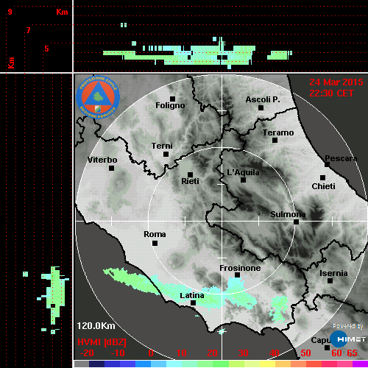Click the Roma label
The width and height of the screenshot is (368, 368).
tap(155, 234)
